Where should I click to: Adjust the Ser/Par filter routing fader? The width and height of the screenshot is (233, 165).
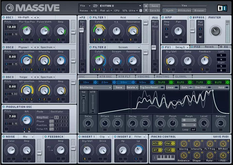(x=82, y=30)
